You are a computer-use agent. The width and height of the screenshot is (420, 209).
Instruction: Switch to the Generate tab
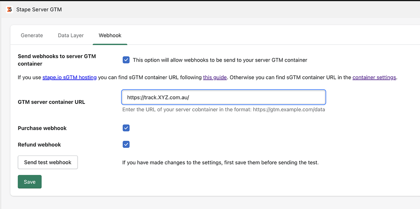(x=32, y=35)
